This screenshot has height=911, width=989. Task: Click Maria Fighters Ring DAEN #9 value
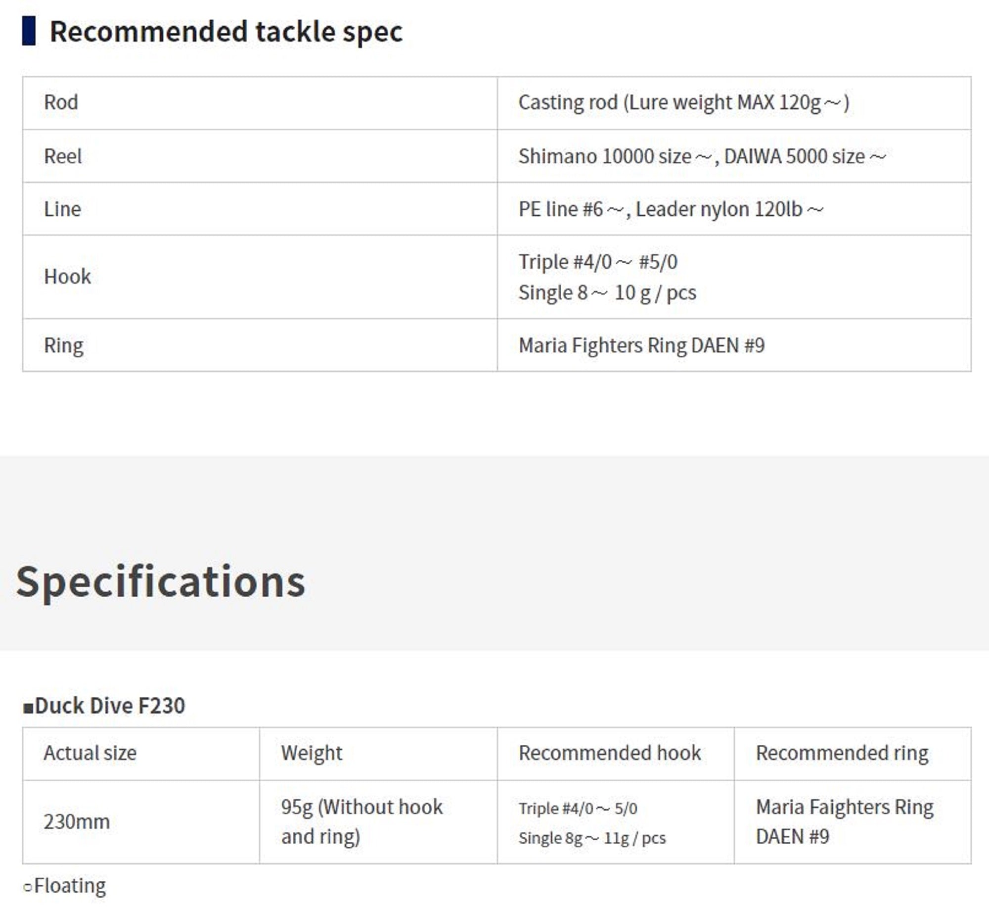coord(641,345)
